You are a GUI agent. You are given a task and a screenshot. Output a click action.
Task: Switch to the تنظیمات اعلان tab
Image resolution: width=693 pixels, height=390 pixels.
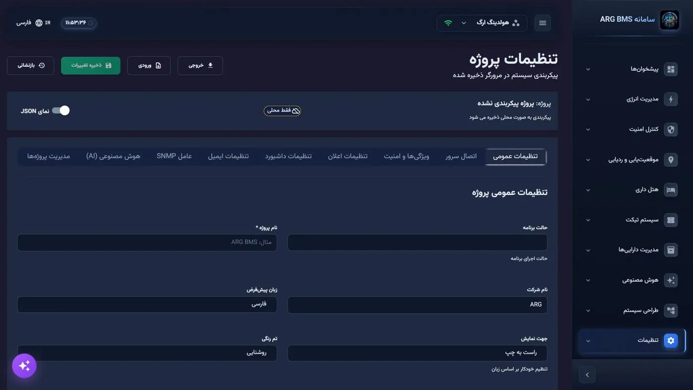click(x=347, y=156)
